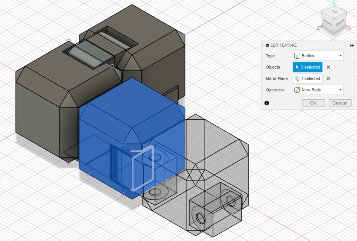Clear the Objects selection with its X icon
This screenshot has height=241, width=357.
[x=328, y=67]
